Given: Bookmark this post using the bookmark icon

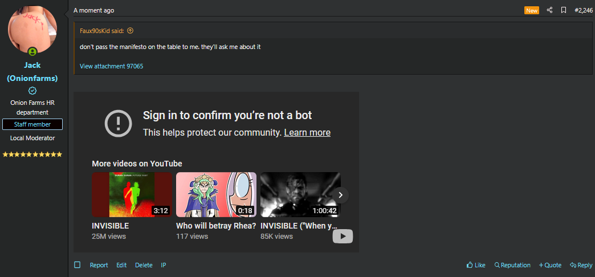Looking at the screenshot, I should tap(563, 10).
